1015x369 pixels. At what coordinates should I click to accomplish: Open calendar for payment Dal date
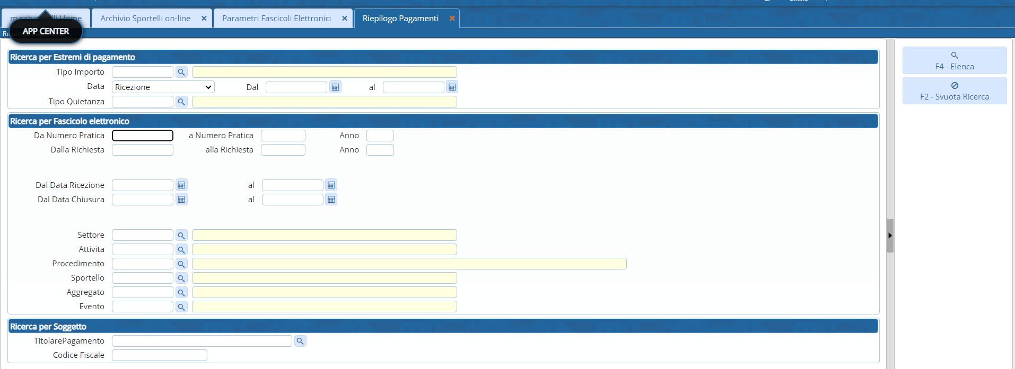tap(335, 87)
